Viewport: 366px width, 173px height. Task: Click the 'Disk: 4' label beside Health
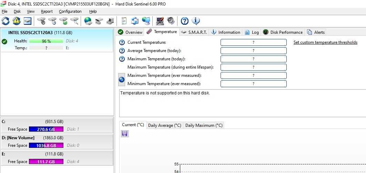click(x=72, y=41)
